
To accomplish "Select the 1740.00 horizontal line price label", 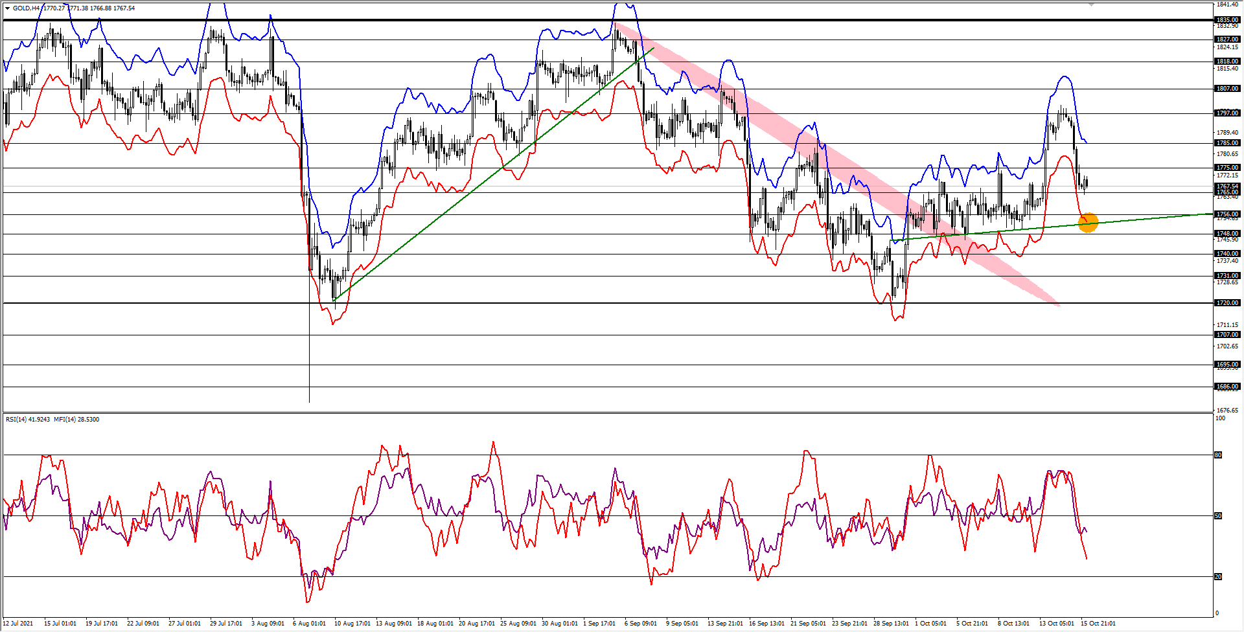I will (1227, 254).
